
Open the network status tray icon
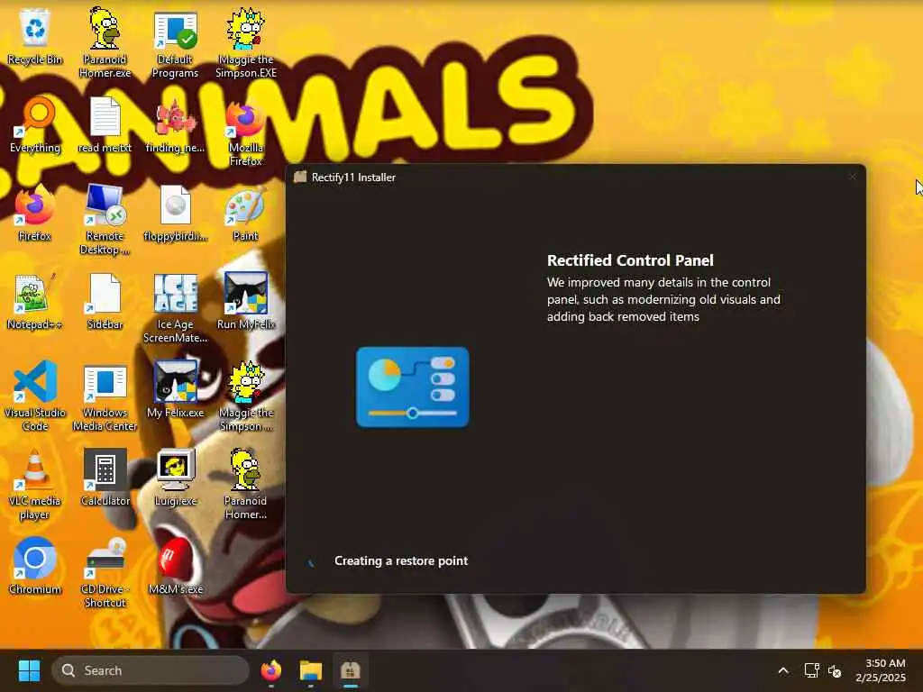coord(811,670)
